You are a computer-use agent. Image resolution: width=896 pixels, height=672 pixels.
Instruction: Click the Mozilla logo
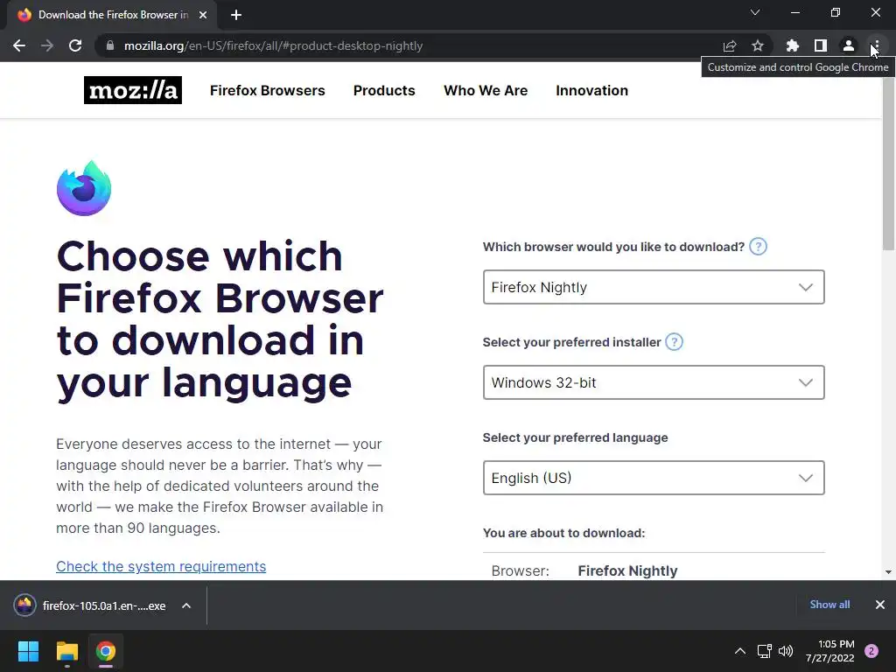point(133,90)
